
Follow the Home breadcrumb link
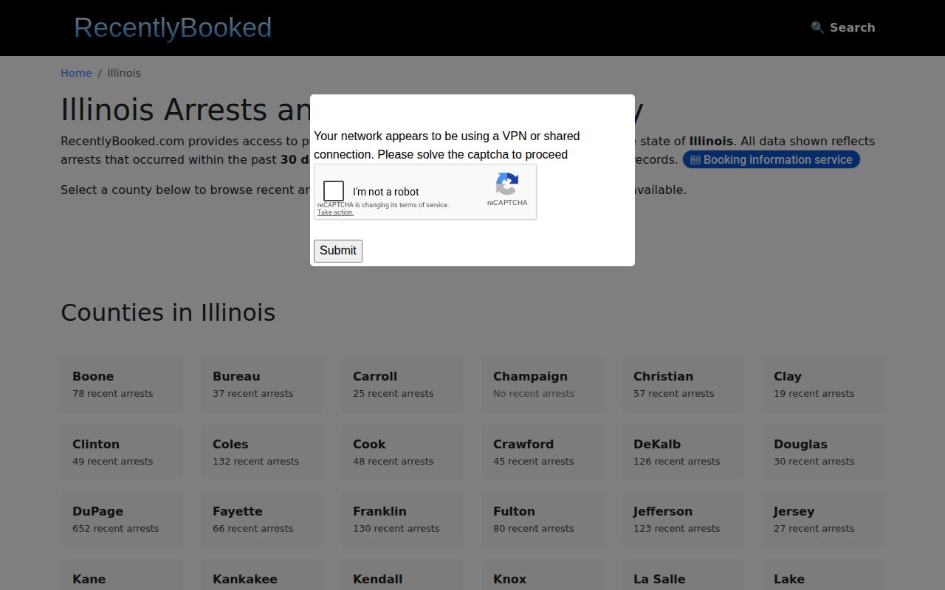point(76,73)
